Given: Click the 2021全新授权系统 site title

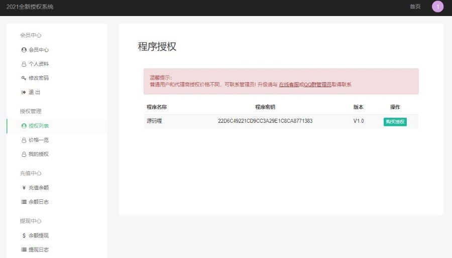Looking at the screenshot, I should [x=30, y=7].
